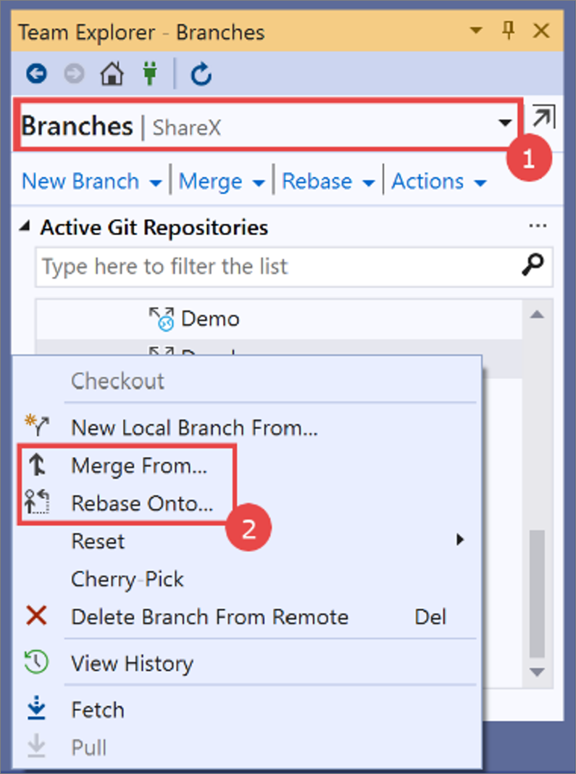This screenshot has width=576, height=774.
Task: Choose Merge From... in context menu
Action: (138, 466)
